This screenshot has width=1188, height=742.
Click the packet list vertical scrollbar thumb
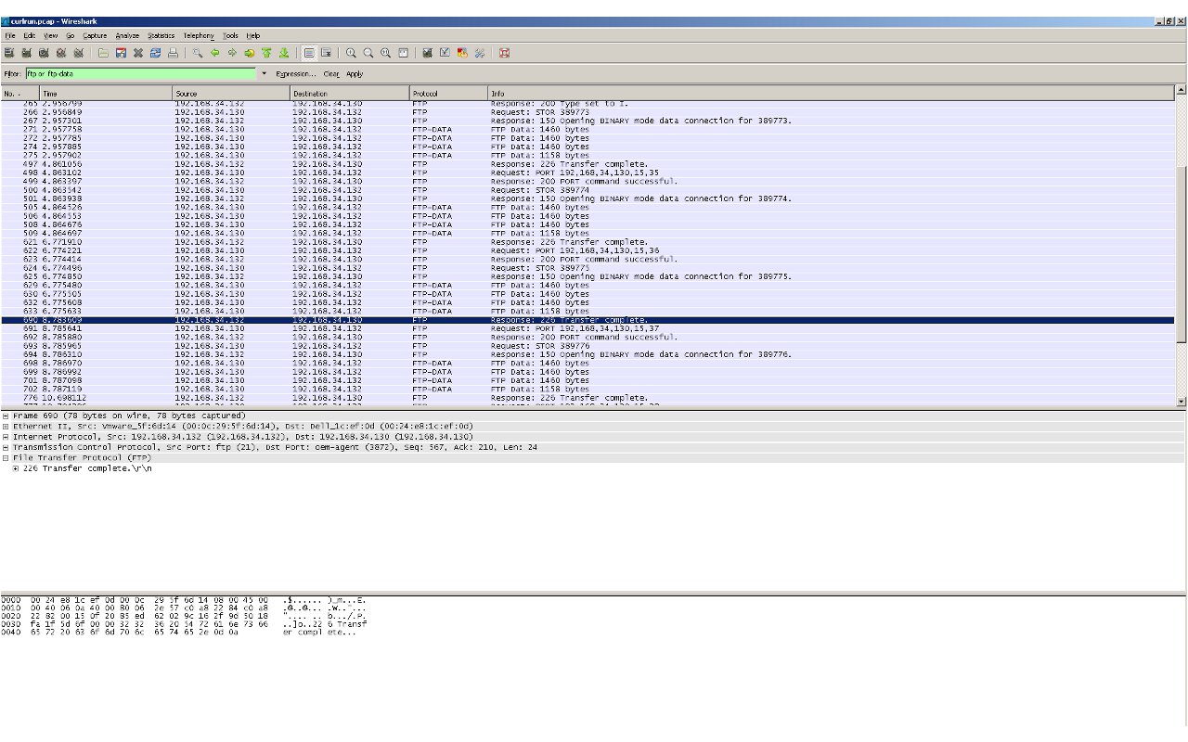[x=1181, y=256]
